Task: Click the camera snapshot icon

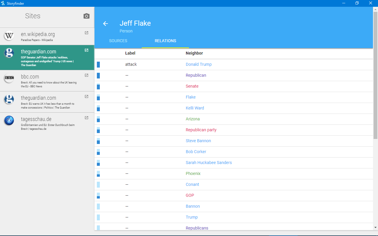Action: pos(87,16)
